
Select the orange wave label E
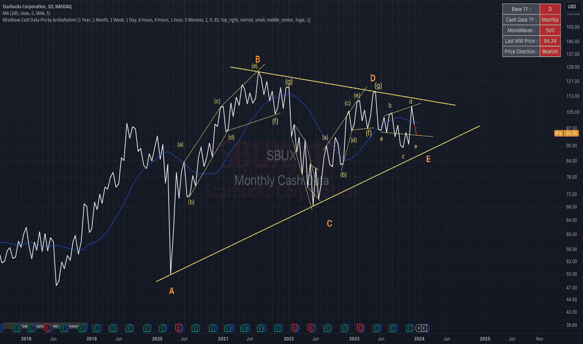(x=428, y=159)
